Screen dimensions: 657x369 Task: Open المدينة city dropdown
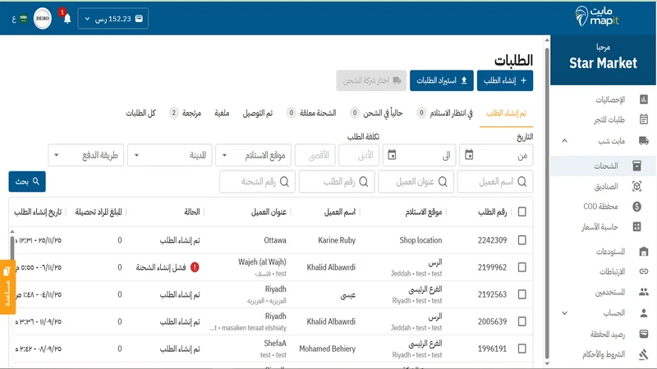170,155
